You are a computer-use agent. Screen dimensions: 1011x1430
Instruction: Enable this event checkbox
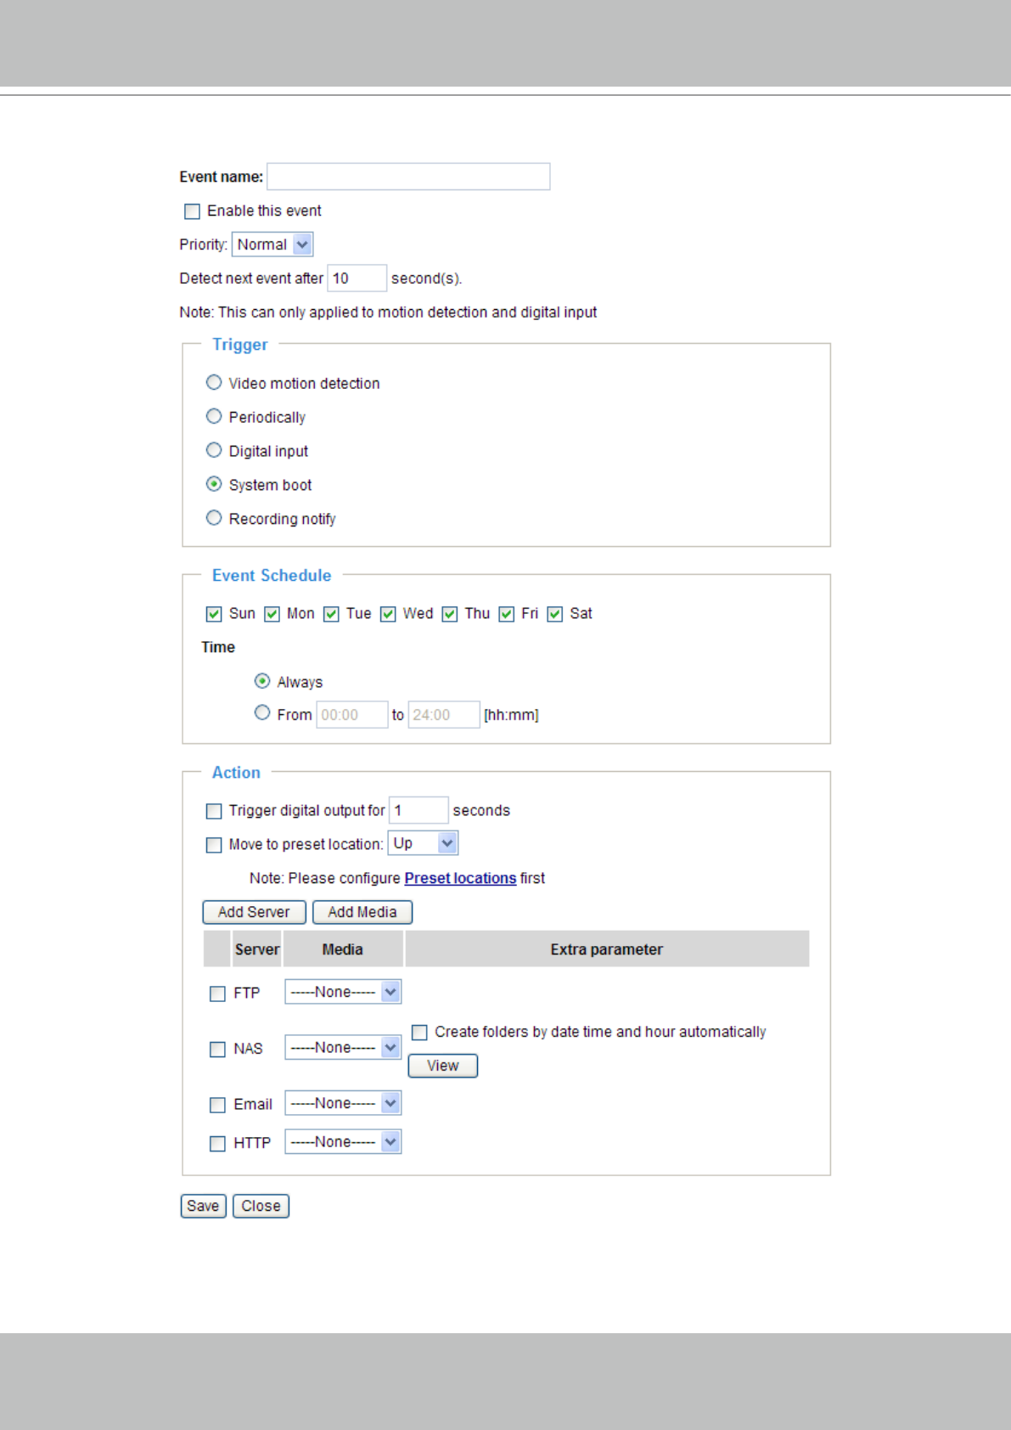point(193,211)
